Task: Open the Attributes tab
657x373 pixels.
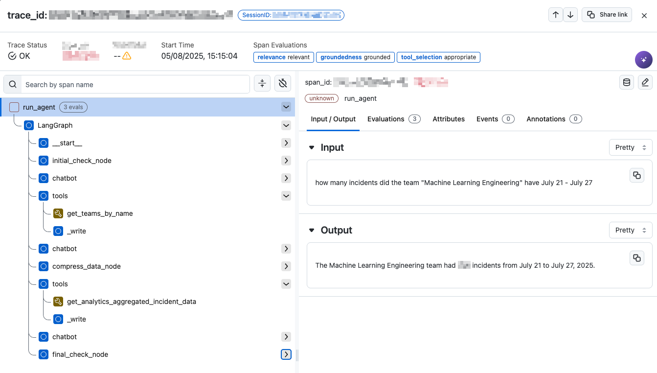Action: 449,119
